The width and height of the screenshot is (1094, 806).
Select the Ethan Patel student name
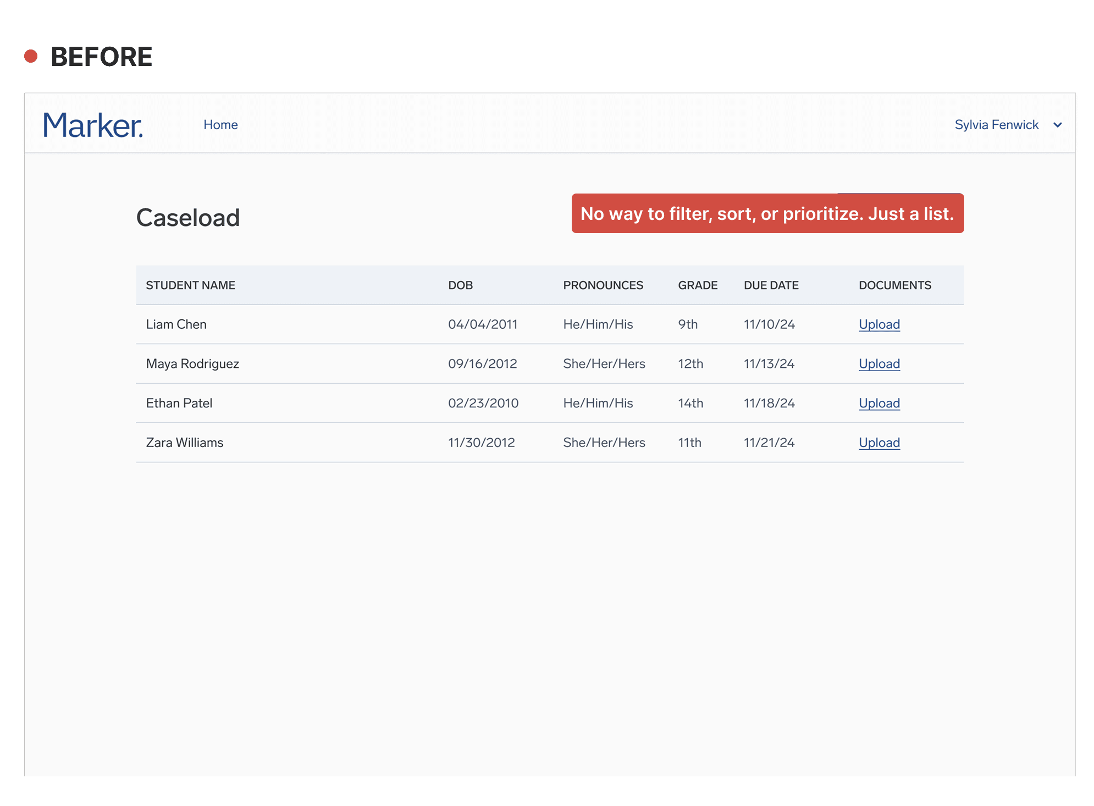pos(179,404)
